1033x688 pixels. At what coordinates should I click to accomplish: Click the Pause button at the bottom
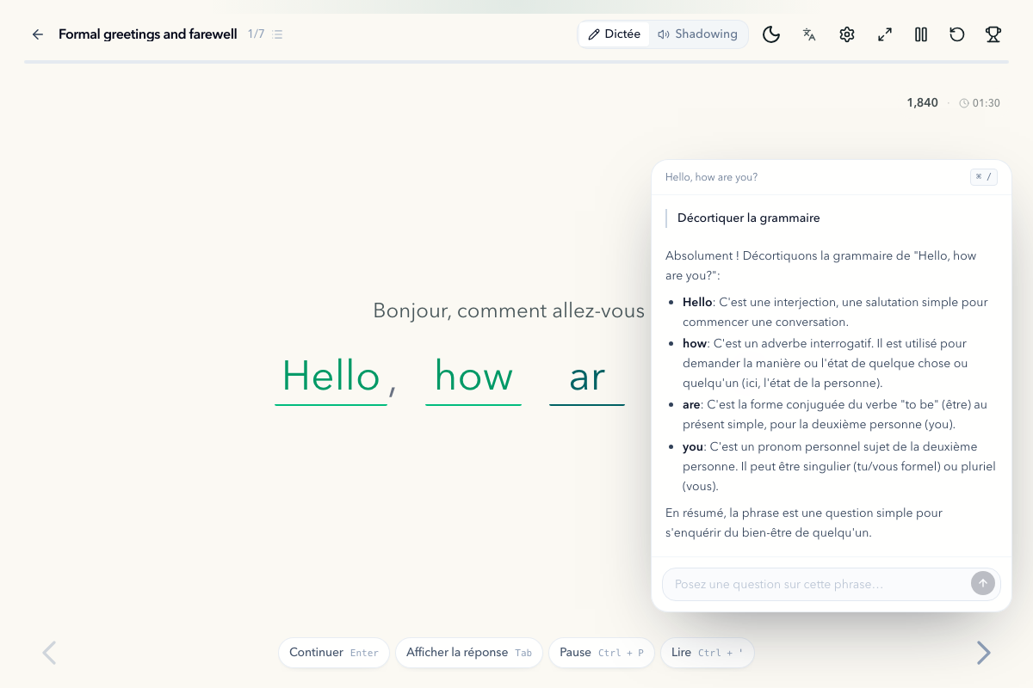[602, 653]
